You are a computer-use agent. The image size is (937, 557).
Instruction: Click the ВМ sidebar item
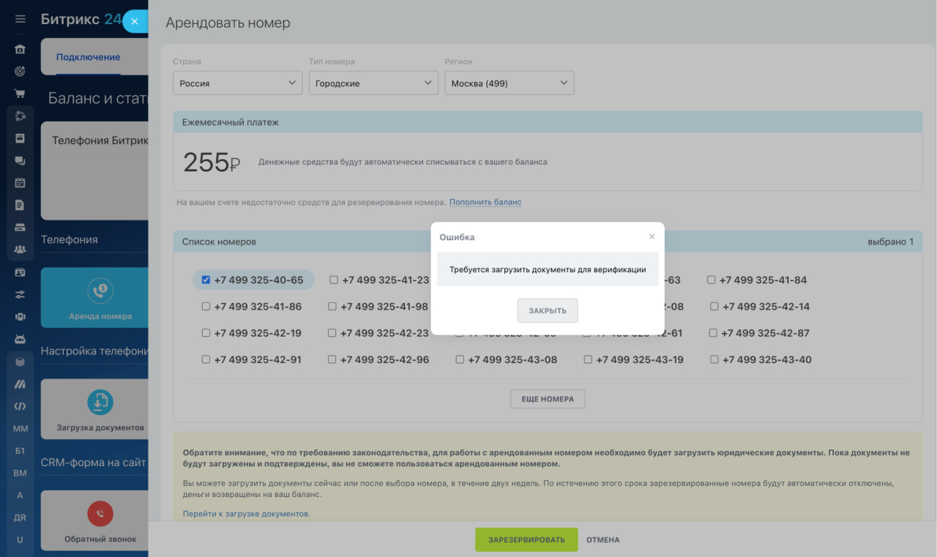(20, 473)
